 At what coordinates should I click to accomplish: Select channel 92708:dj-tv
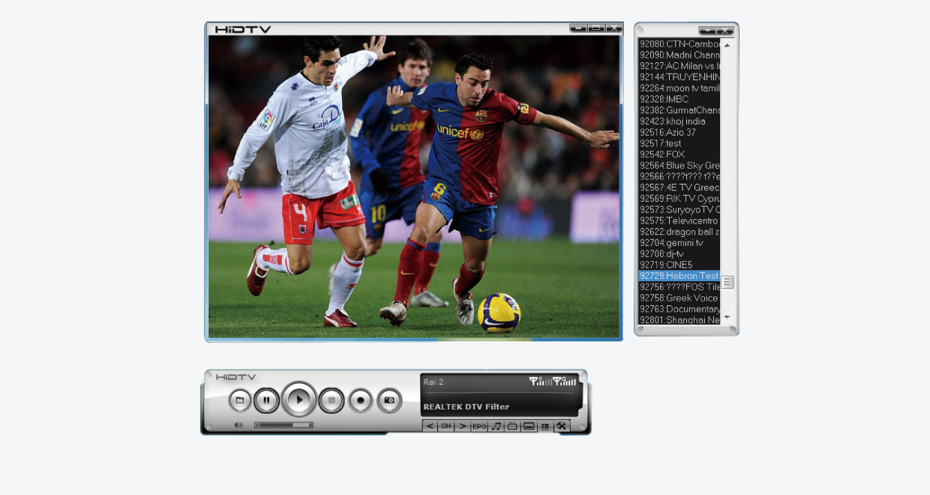click(679, 253)
